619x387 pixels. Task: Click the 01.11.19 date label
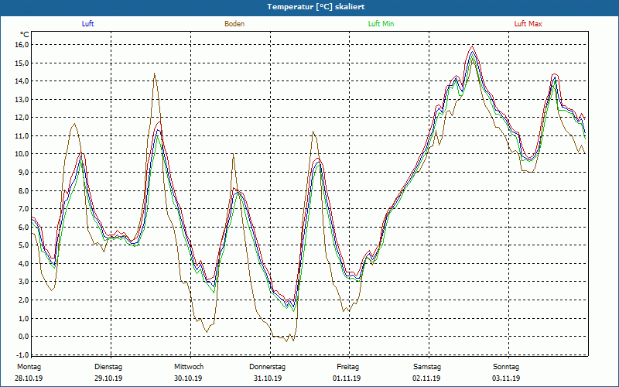tap(347, 378)
